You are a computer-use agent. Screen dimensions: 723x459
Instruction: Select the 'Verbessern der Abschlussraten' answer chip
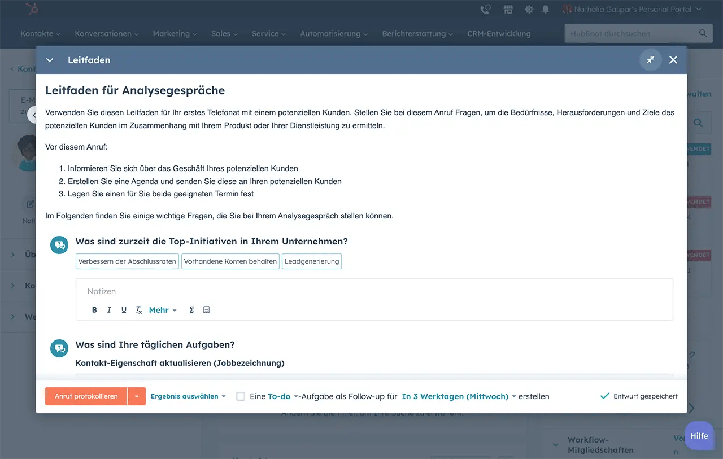click(127, 261)
